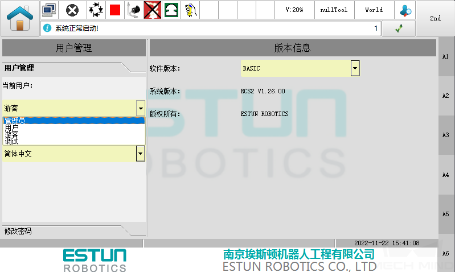Click the red square stop icon
Viewport: 455px width, 272px height.
pyautogui.click(x=115, y=10)
